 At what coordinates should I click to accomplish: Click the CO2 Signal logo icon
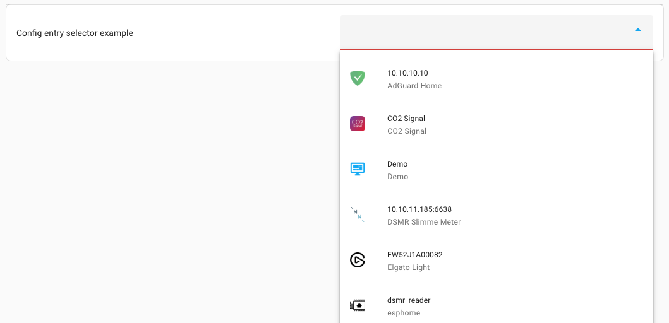[x=358, y=124]
